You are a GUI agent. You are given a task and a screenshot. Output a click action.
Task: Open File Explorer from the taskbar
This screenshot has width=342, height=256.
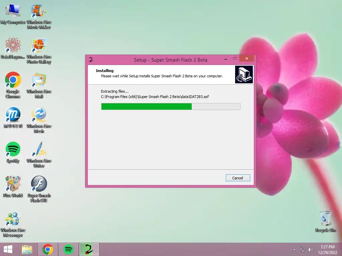click(x=27, y=249)
